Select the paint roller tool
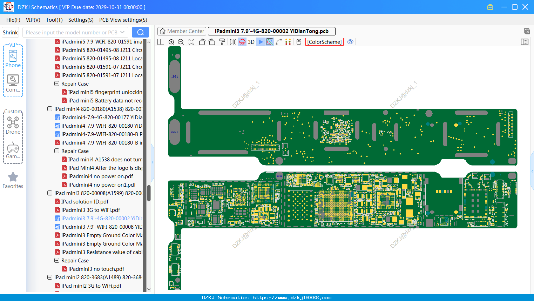 click(x=222, y=42)
